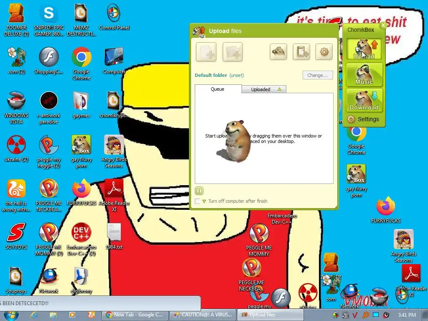This screenshot has height=321, width=428.
Task: Select the Control Panel desktop icon
Action: tap(114, 17)
